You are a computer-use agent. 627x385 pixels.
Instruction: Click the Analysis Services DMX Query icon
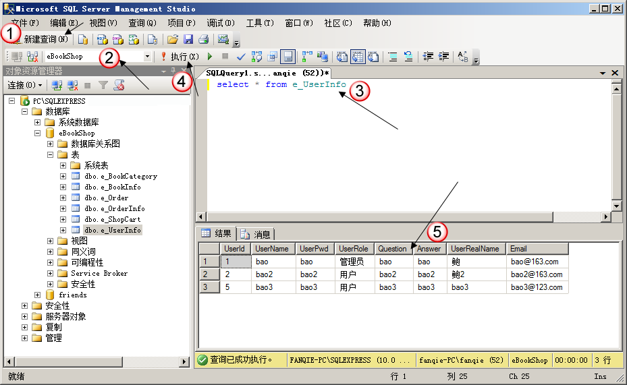118,39
